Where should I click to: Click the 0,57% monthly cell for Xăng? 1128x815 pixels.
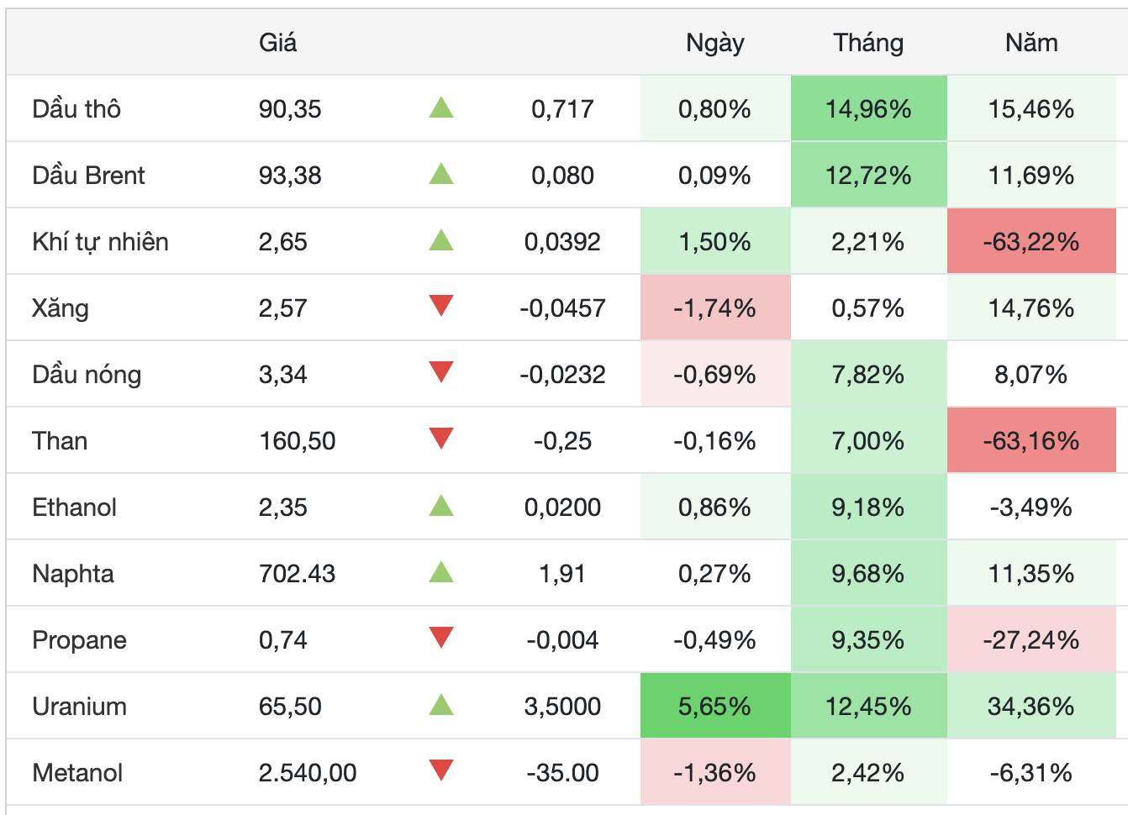(869, 308)
